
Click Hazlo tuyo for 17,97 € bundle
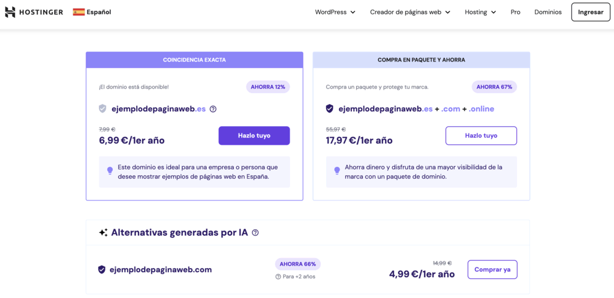(481, 135)
